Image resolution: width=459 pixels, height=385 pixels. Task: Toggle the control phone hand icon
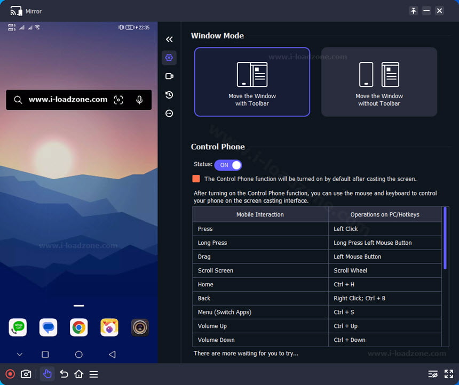47,374
